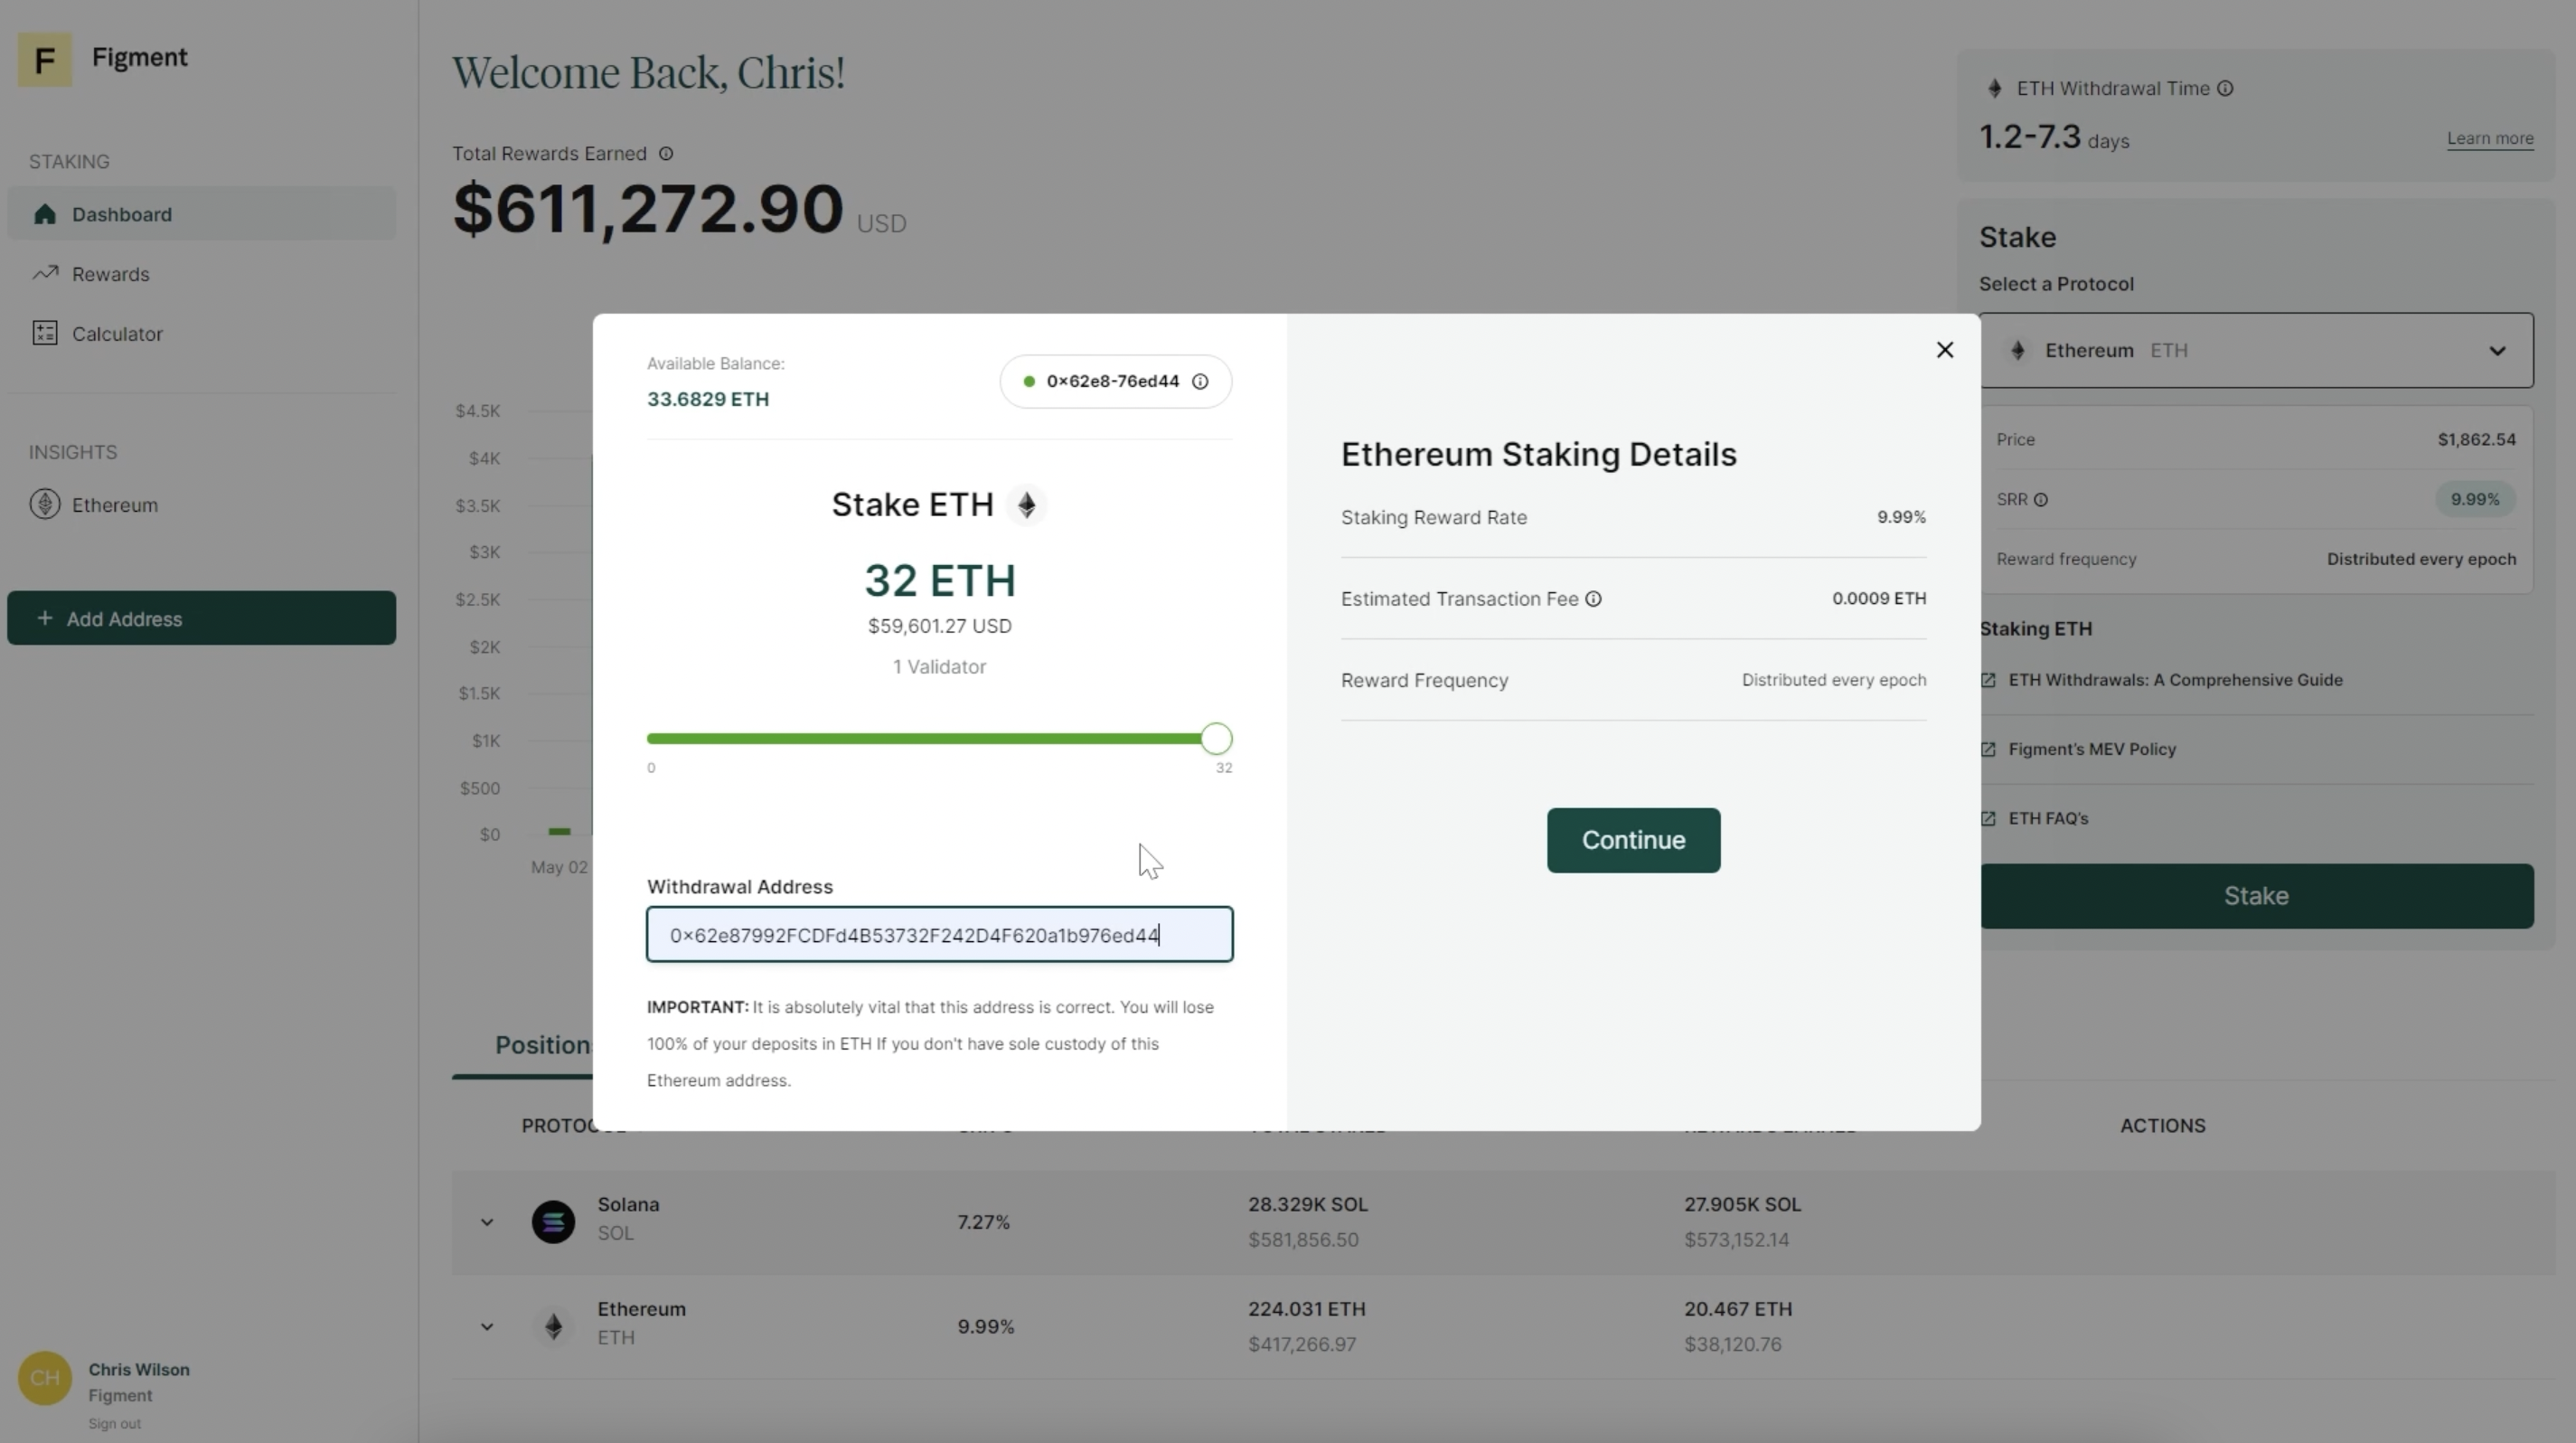Click the 1.2-7.3 days withdrawal time
The image size is (2576, 1443).
tap(2054, 137)
